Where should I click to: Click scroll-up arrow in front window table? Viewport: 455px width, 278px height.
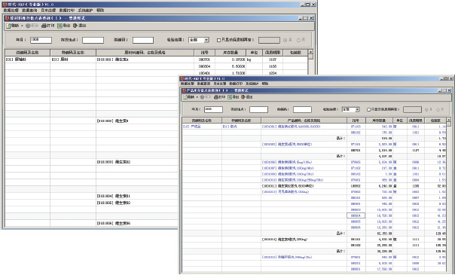449,120
